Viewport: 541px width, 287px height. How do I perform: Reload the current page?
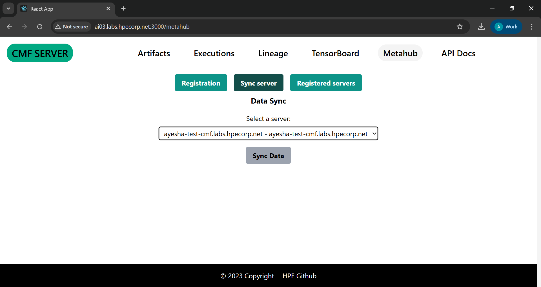point(40,27)
